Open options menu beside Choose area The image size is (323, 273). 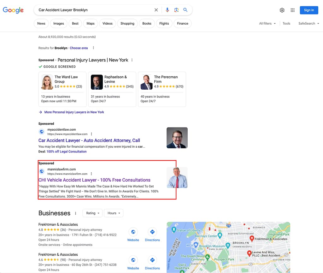[x=93, y=48]
